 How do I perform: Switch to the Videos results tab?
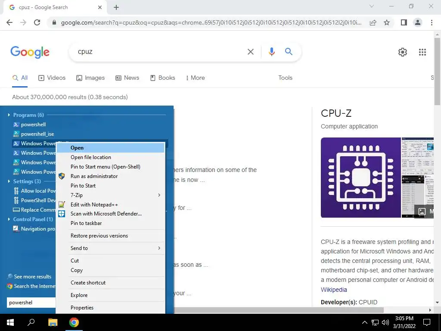coord(52,78)
